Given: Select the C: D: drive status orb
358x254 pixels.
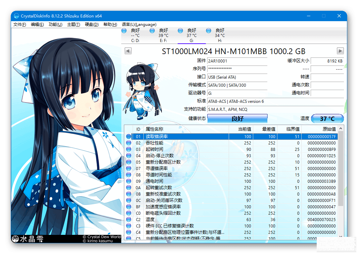Looking at the screenshot, I should pos(124,31).
